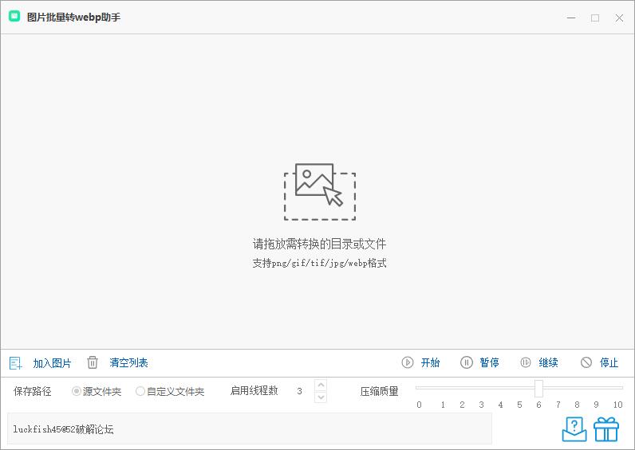Maximize the window
Image resolution: width=635 pixels, height=450 pixels.
coord(595,18)
